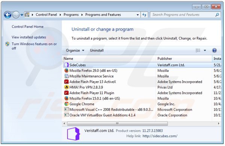Select Mozilla Maintenance Service icon
This screenshot has width=225, height=146.
66,76
